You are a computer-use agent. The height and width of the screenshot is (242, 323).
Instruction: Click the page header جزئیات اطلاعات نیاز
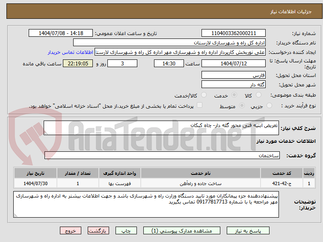tap(291, 12)
